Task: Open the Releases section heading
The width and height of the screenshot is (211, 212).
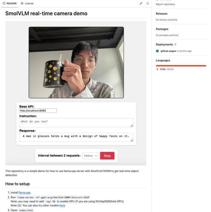Action: click(x=162, y=14)
